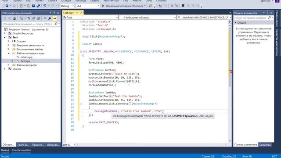Collapse the Общие group in toolbox

(x=236, y=22)
